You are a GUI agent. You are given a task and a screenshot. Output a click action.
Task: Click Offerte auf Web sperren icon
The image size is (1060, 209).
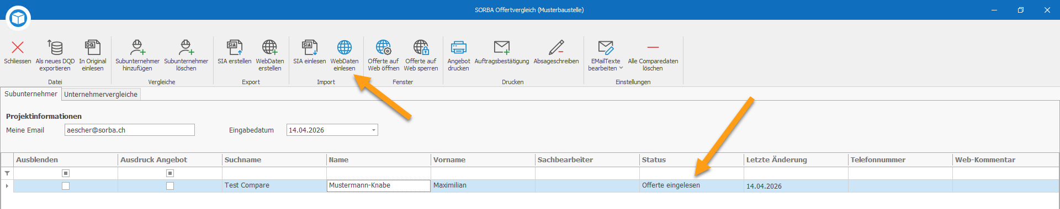[x=421, y=47]
